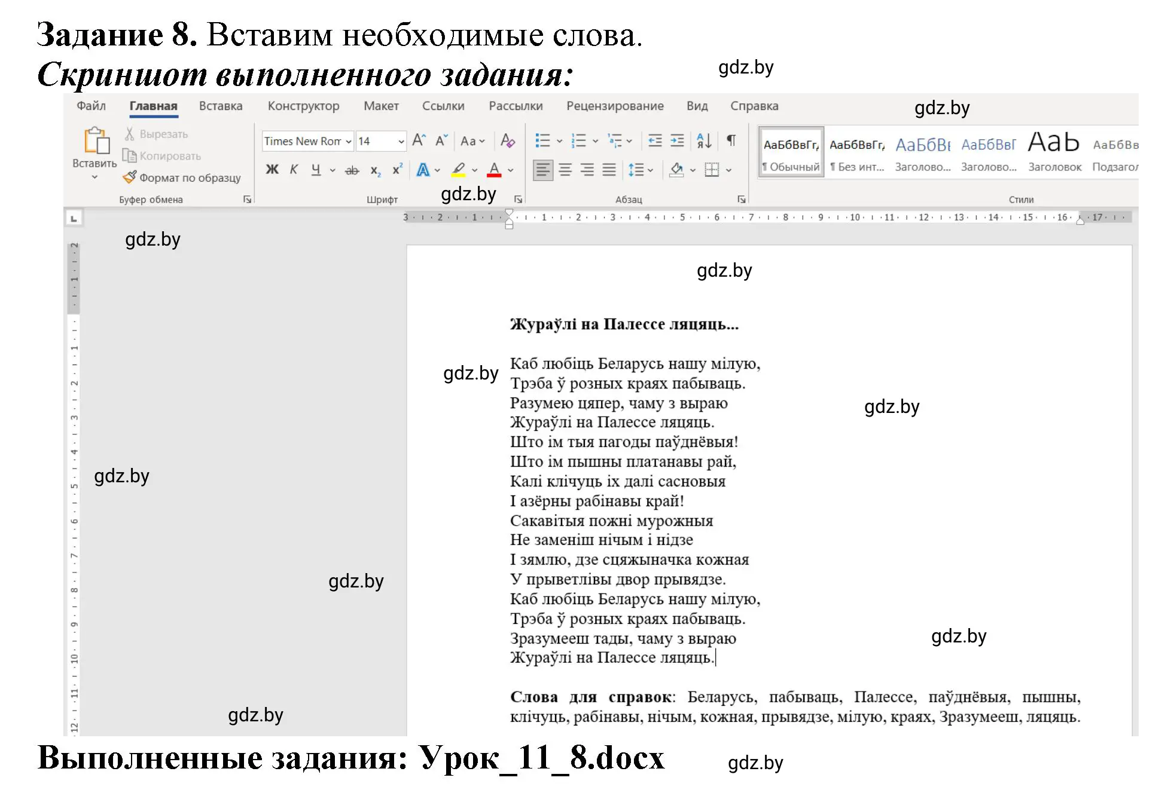Toggle show paragraph marks (¶)

pos(731,141)
